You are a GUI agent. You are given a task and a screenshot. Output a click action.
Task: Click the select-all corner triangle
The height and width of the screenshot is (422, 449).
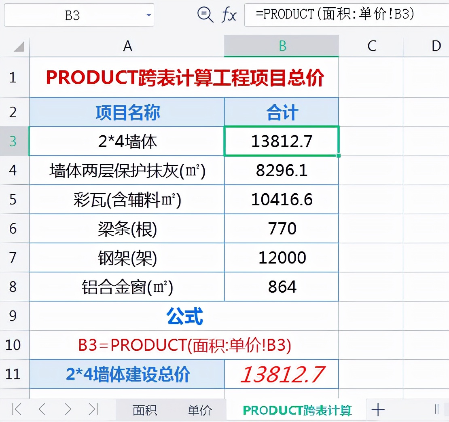point(19,46)
